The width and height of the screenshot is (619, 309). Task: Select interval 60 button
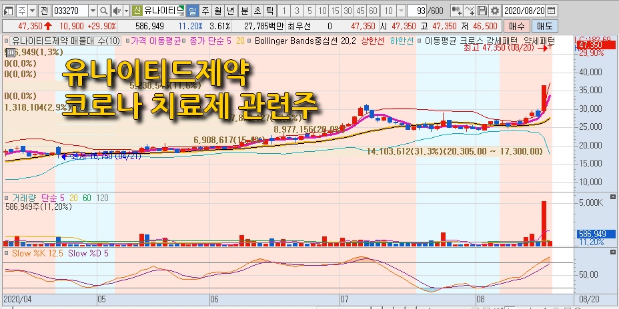coord(373,11)
